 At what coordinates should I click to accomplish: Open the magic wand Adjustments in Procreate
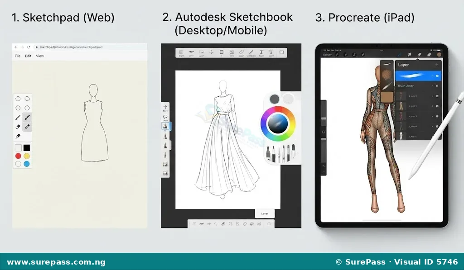(345, 55)
